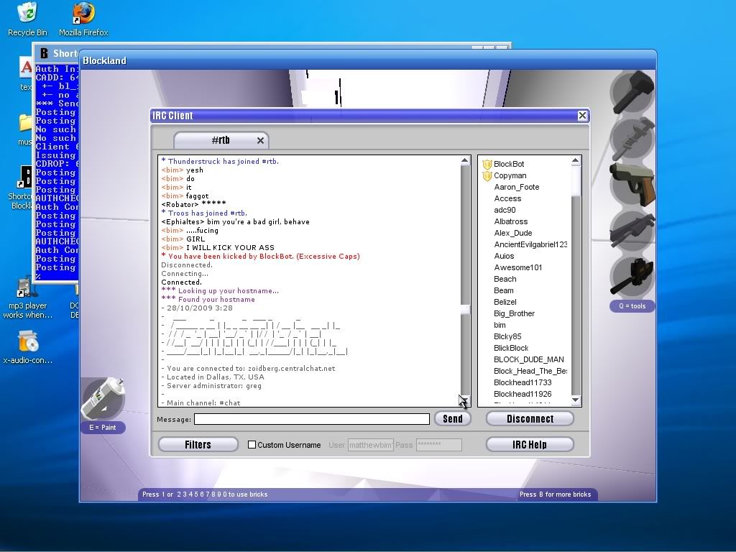
Task: Click user list scrollbar up arrow
Action: tap(576, 161)
